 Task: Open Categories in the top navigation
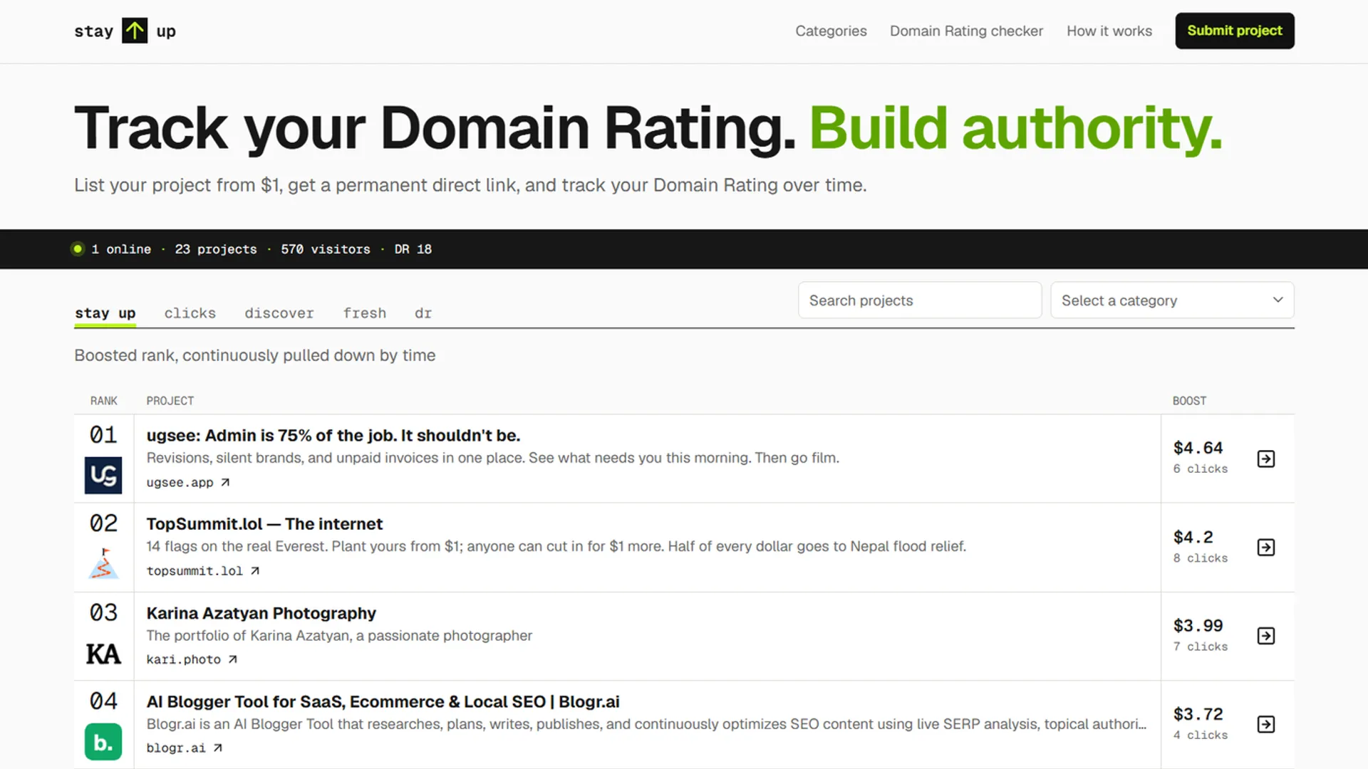(831, 31)
